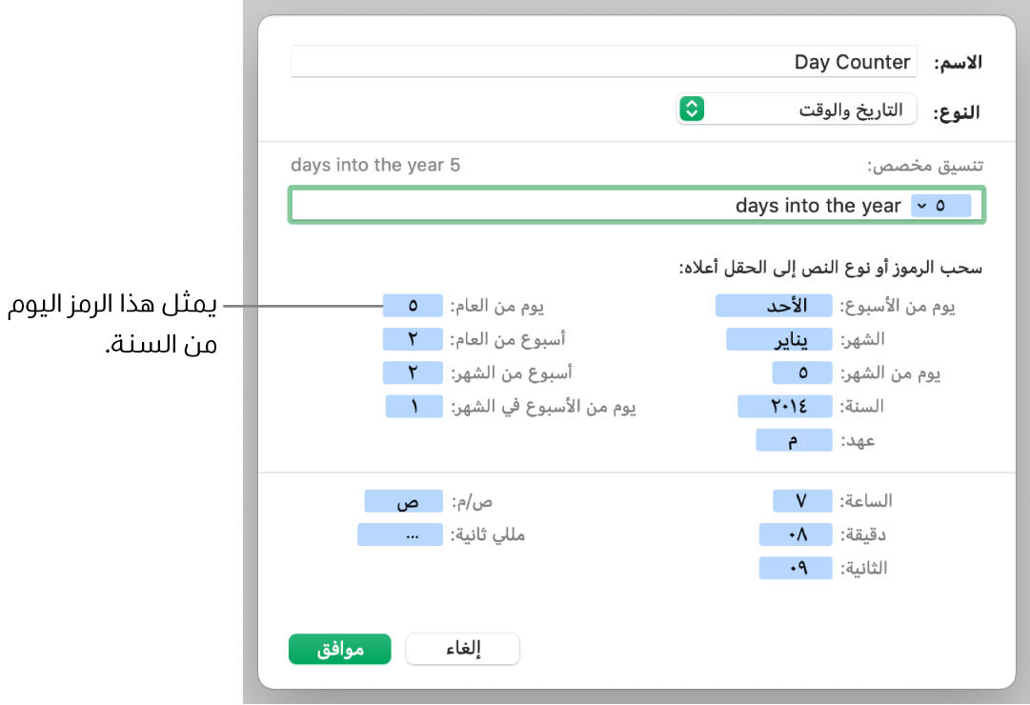This screenshot has width=1030, height=705.
Task: Select the seconds token ٠٩
Action: 796,568
